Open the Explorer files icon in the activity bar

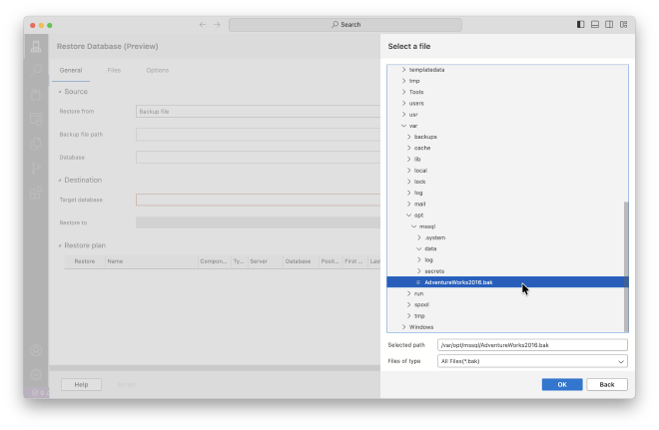click(36, 144)
